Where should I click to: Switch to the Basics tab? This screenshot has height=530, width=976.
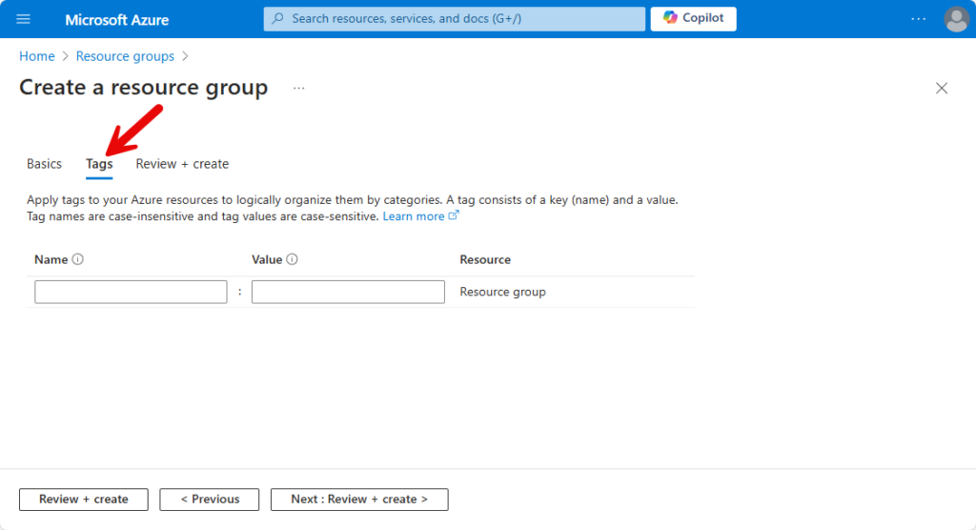pos(44,164)
